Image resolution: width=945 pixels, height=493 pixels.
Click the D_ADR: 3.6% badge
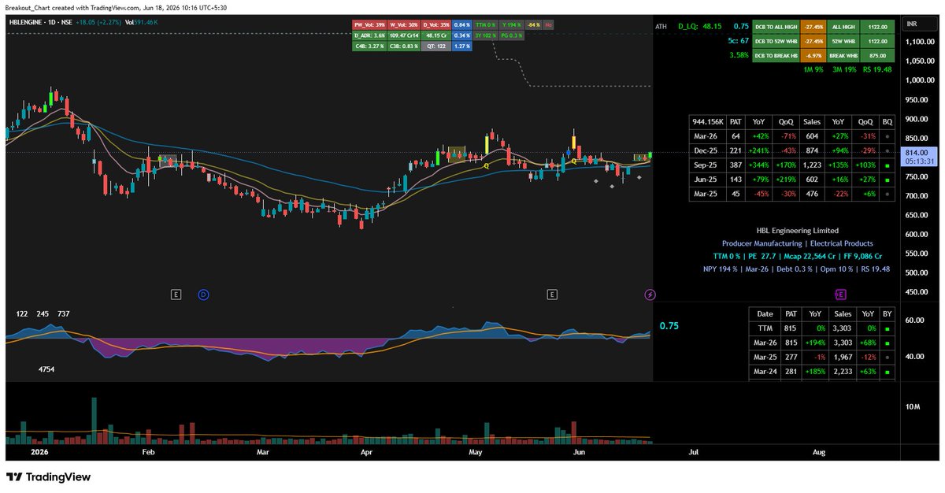pos(369,35)
